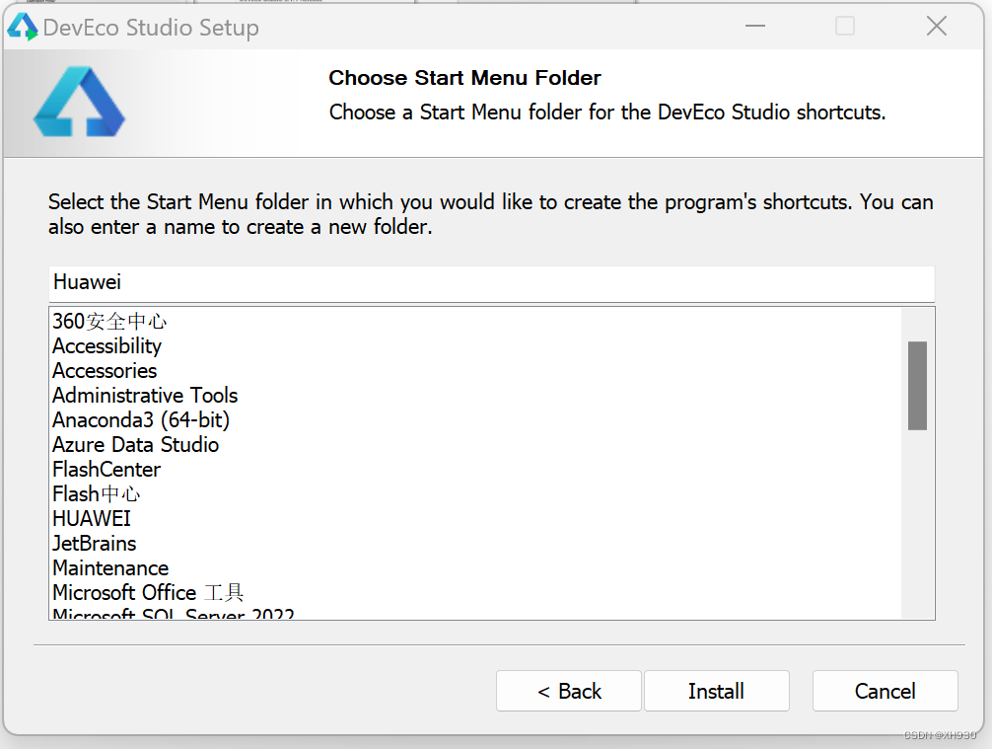Click the Huawei folder name input field
This screenshot has height=749, width=992.
pyautogui.click(x=492, y=283)
